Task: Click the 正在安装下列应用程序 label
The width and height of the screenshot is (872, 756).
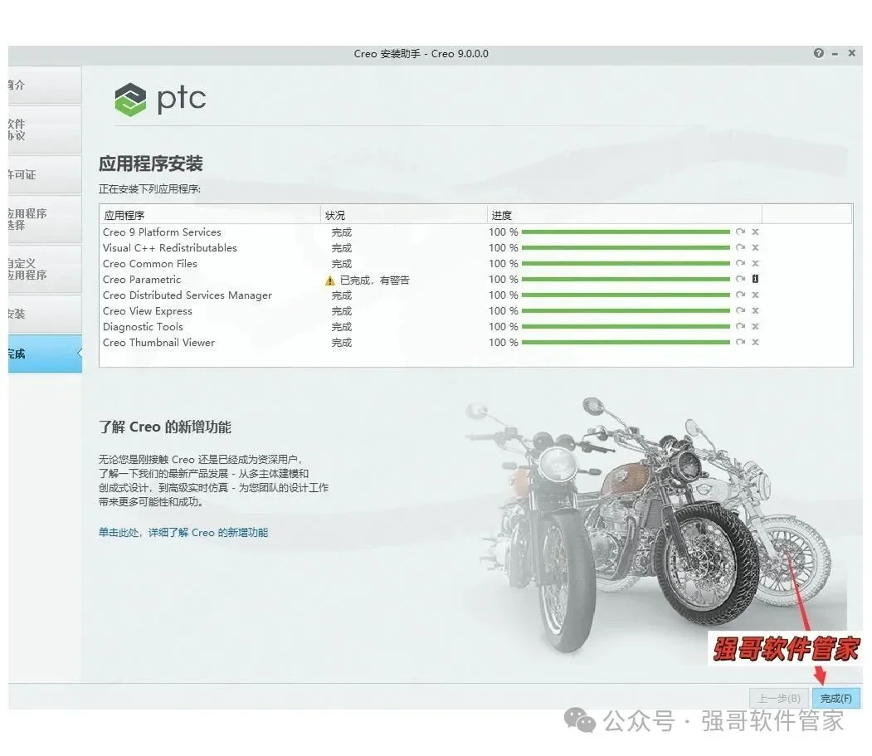Action: pyautogui.click(x=149, y=189)
